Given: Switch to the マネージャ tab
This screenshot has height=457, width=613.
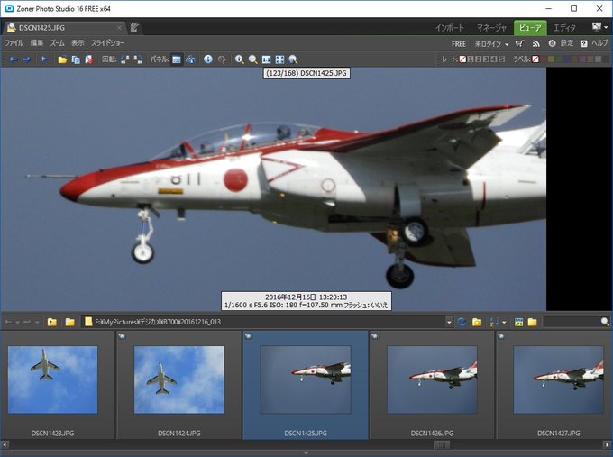Looking at the screenshot, I should tap(491, 28).
